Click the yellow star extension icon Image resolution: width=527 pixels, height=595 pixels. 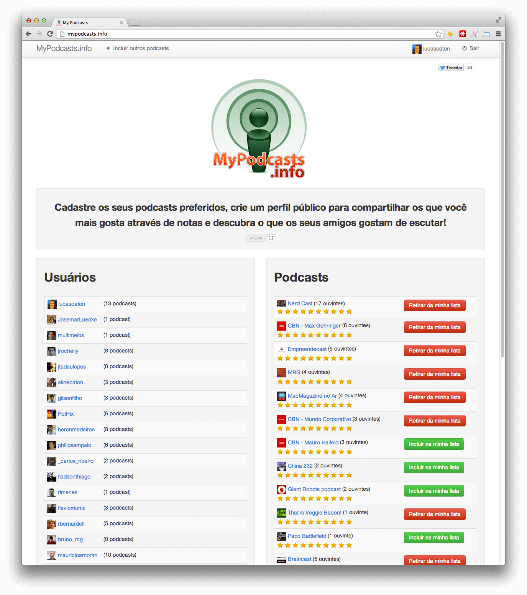[x=451, y=34]
